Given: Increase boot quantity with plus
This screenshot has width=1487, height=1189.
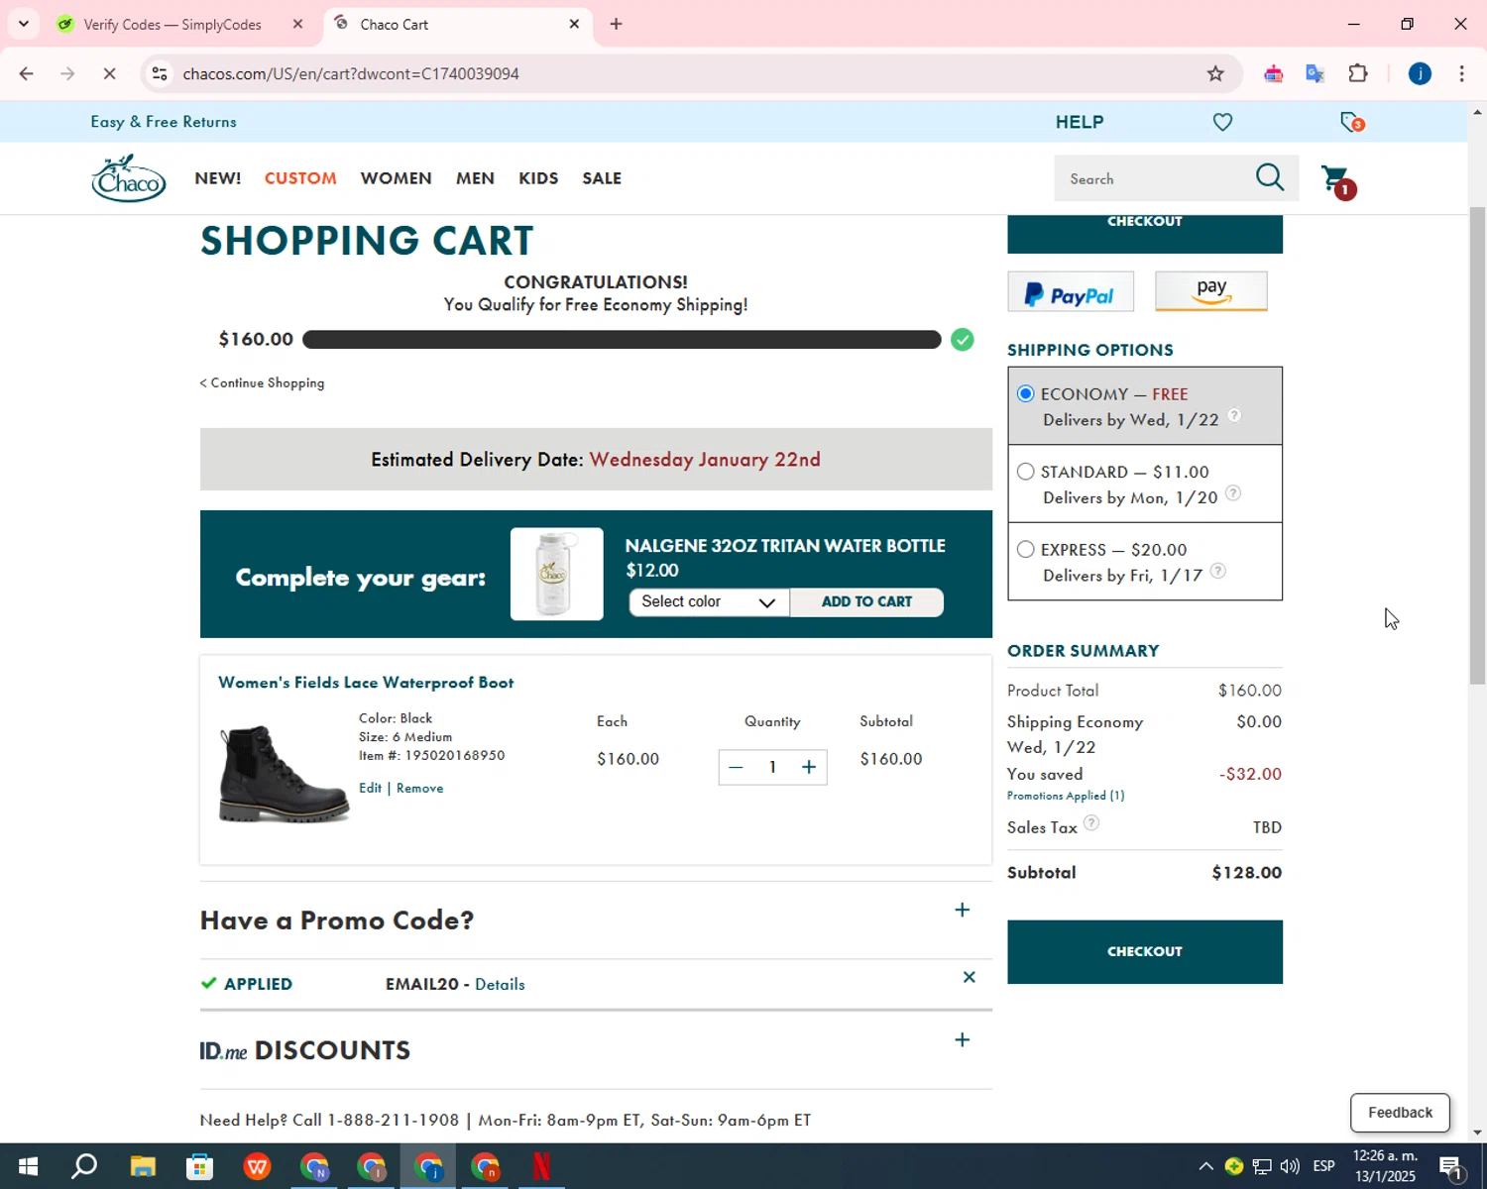Looking at the screenshot, I should click(809, 767).
